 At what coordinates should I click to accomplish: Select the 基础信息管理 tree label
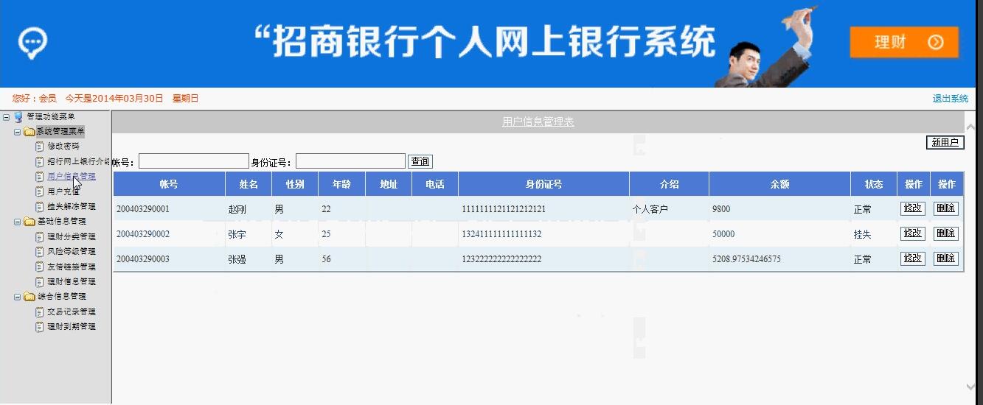click(x=61, y=221)
